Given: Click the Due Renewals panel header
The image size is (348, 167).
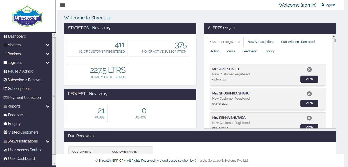Looking at the screenshot, I should click(x=200, y=136).
